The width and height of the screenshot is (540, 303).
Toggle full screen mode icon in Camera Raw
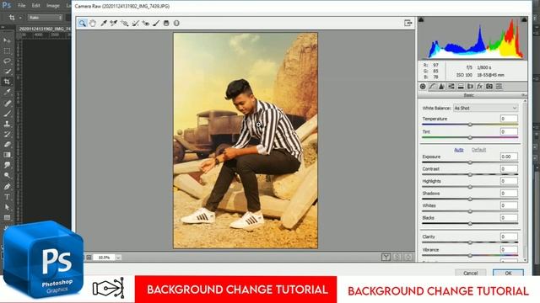point(408,23)
